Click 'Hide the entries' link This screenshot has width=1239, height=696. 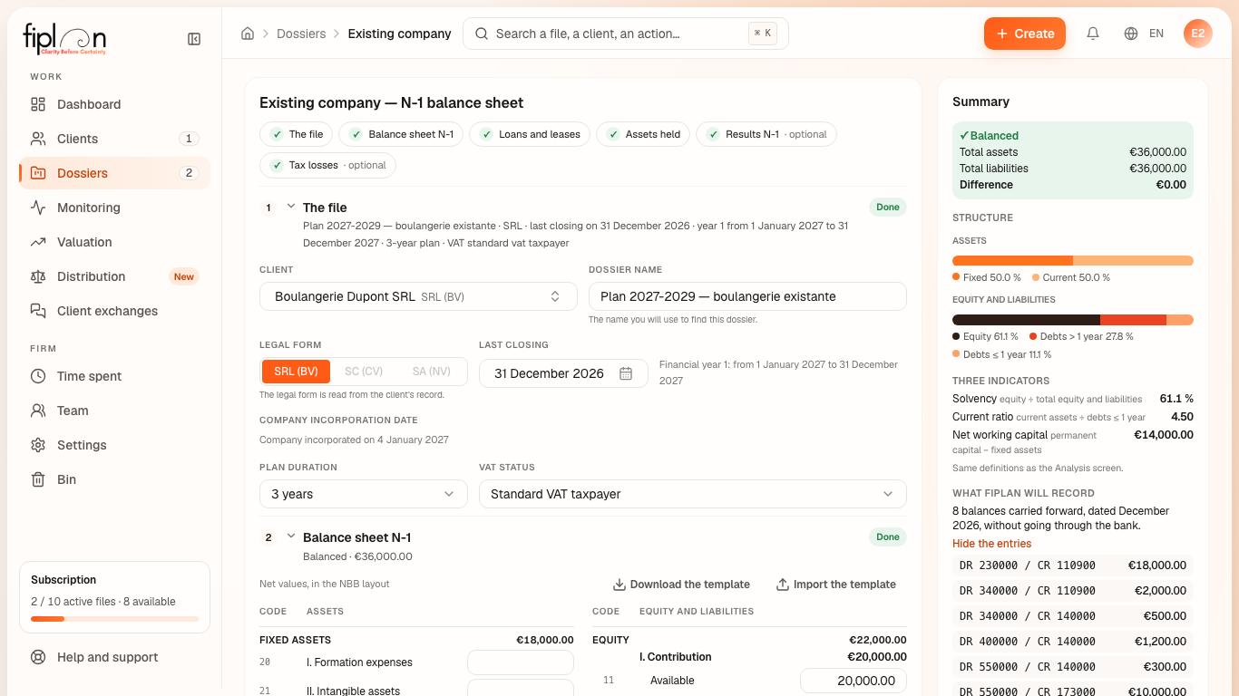point(992,544)
